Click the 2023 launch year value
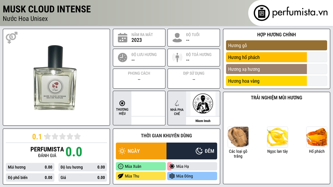333x187 pixels. tap(137, 40)
